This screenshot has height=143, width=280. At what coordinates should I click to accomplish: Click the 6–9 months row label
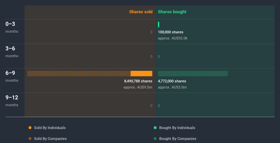12,76
